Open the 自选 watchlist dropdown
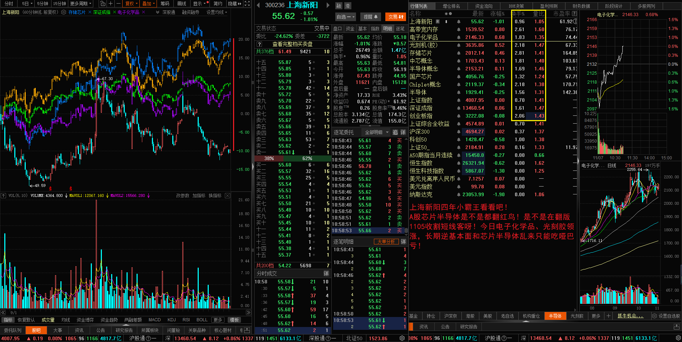This screenshot has width=682, height=342. coord(346,17)
